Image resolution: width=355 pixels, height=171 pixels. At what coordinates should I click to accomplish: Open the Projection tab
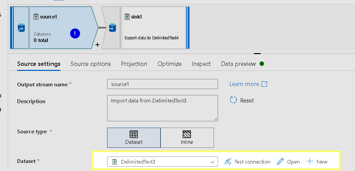point(134,64)
